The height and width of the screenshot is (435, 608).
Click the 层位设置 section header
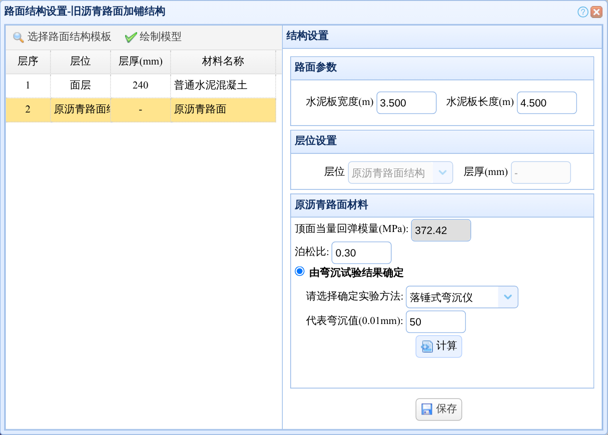click(442, 141)
